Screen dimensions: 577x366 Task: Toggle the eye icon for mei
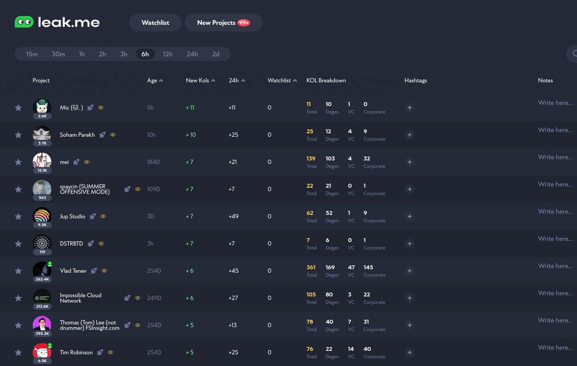[87, 162]
